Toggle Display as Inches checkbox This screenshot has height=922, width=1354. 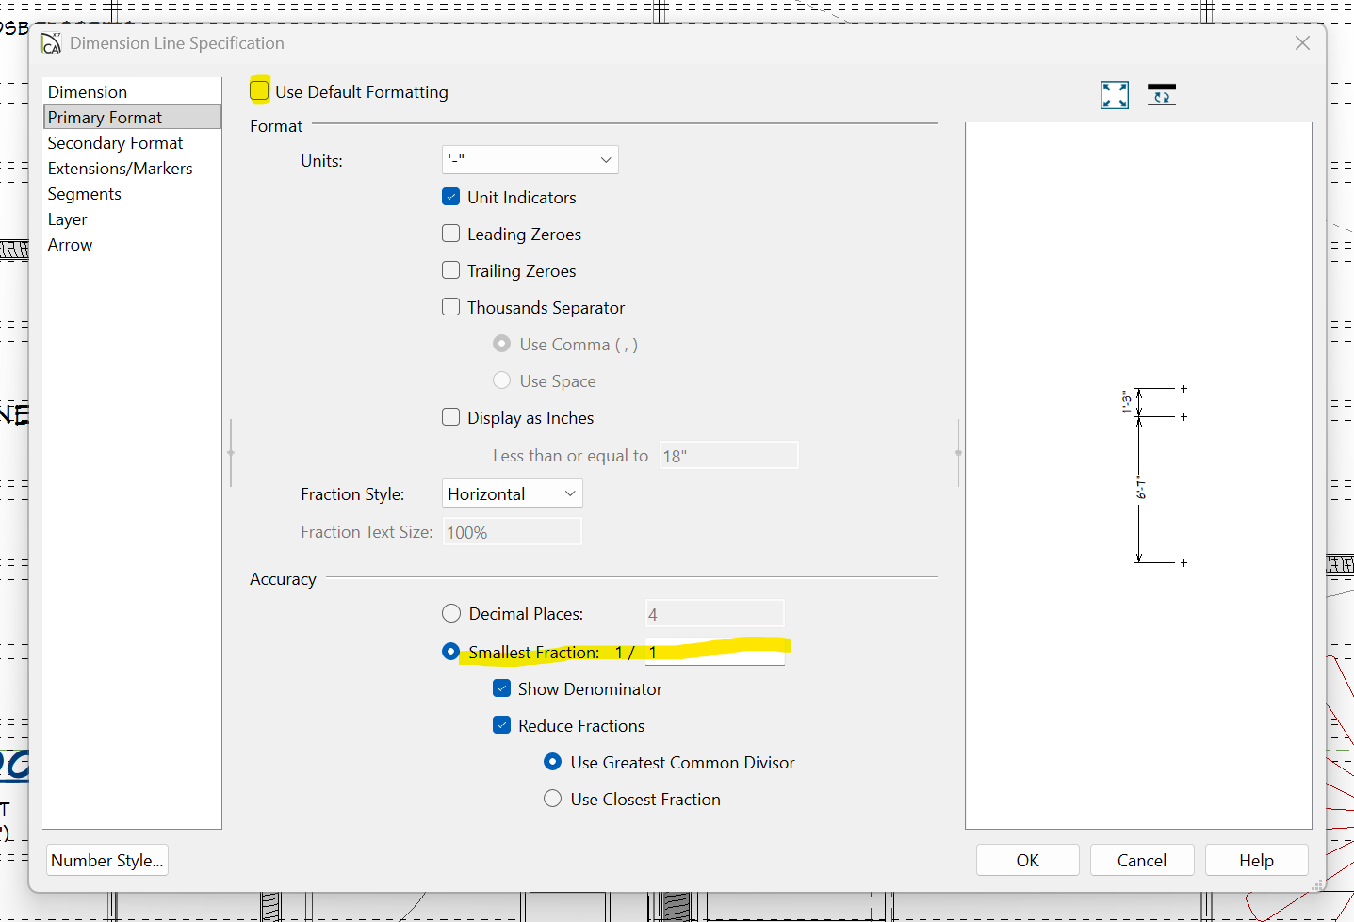point(451,417)
